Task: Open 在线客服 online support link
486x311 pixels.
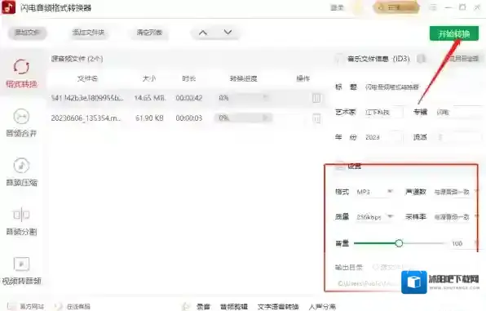Action: click(x=73, y=307)
